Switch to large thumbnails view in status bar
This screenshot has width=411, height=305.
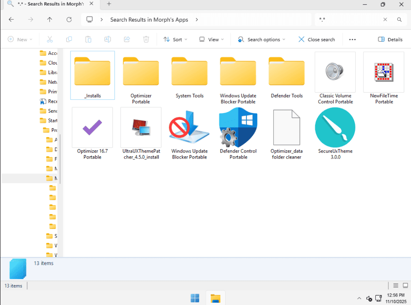click(x=405, y=285)
